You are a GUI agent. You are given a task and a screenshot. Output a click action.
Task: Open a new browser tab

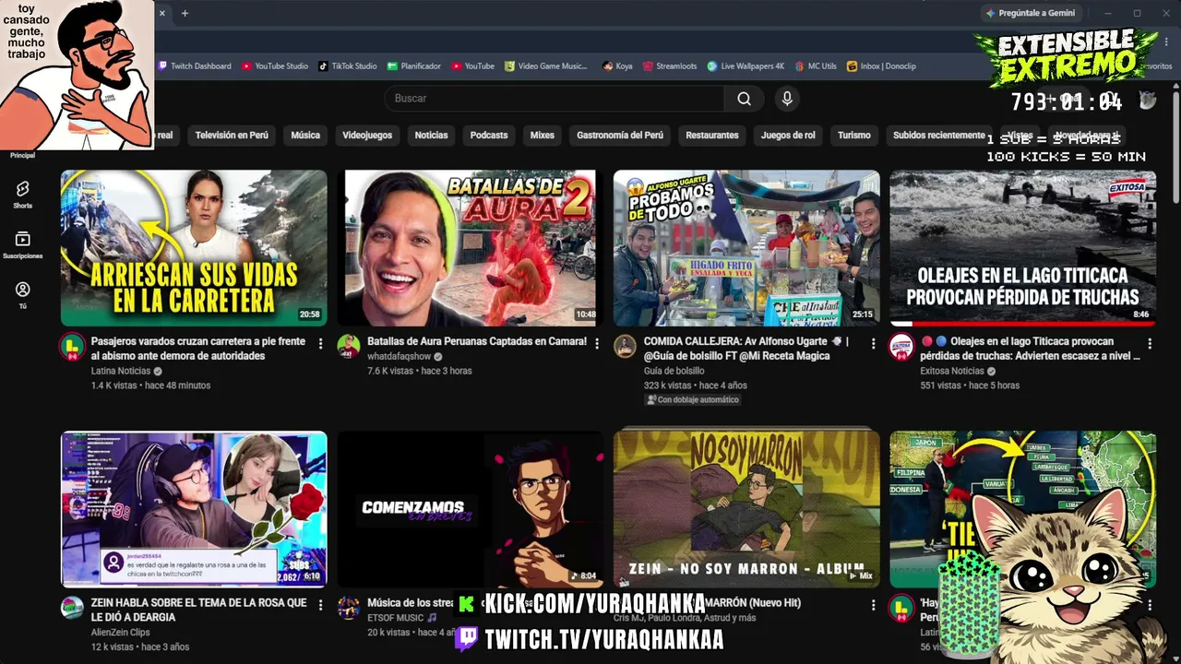point(185,13)
